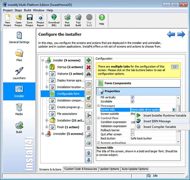Click the green plus Add button

tap(89, 60)
